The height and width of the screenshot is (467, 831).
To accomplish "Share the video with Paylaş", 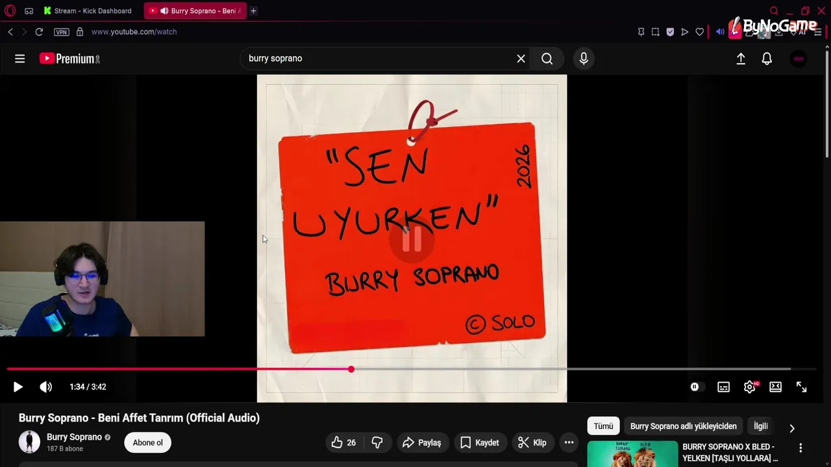I will click(422, 443).
